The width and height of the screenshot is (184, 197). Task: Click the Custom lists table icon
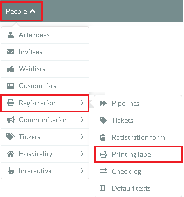[11, 86]
